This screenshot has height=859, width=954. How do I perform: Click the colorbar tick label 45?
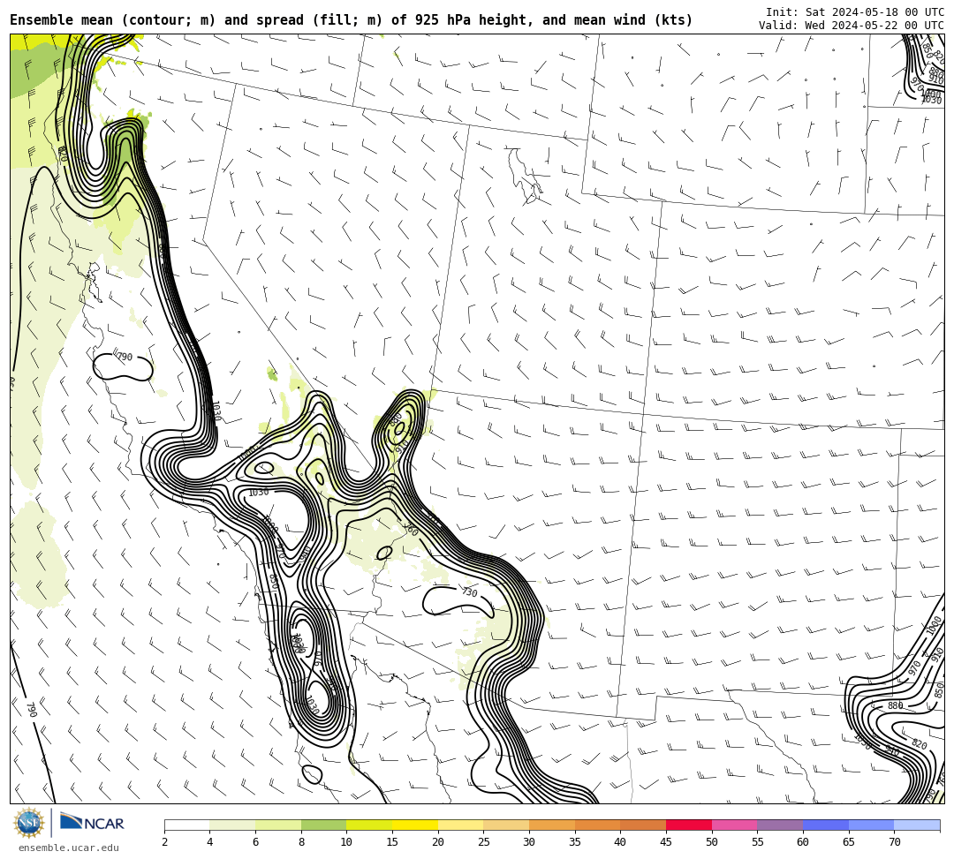[666, 842]
